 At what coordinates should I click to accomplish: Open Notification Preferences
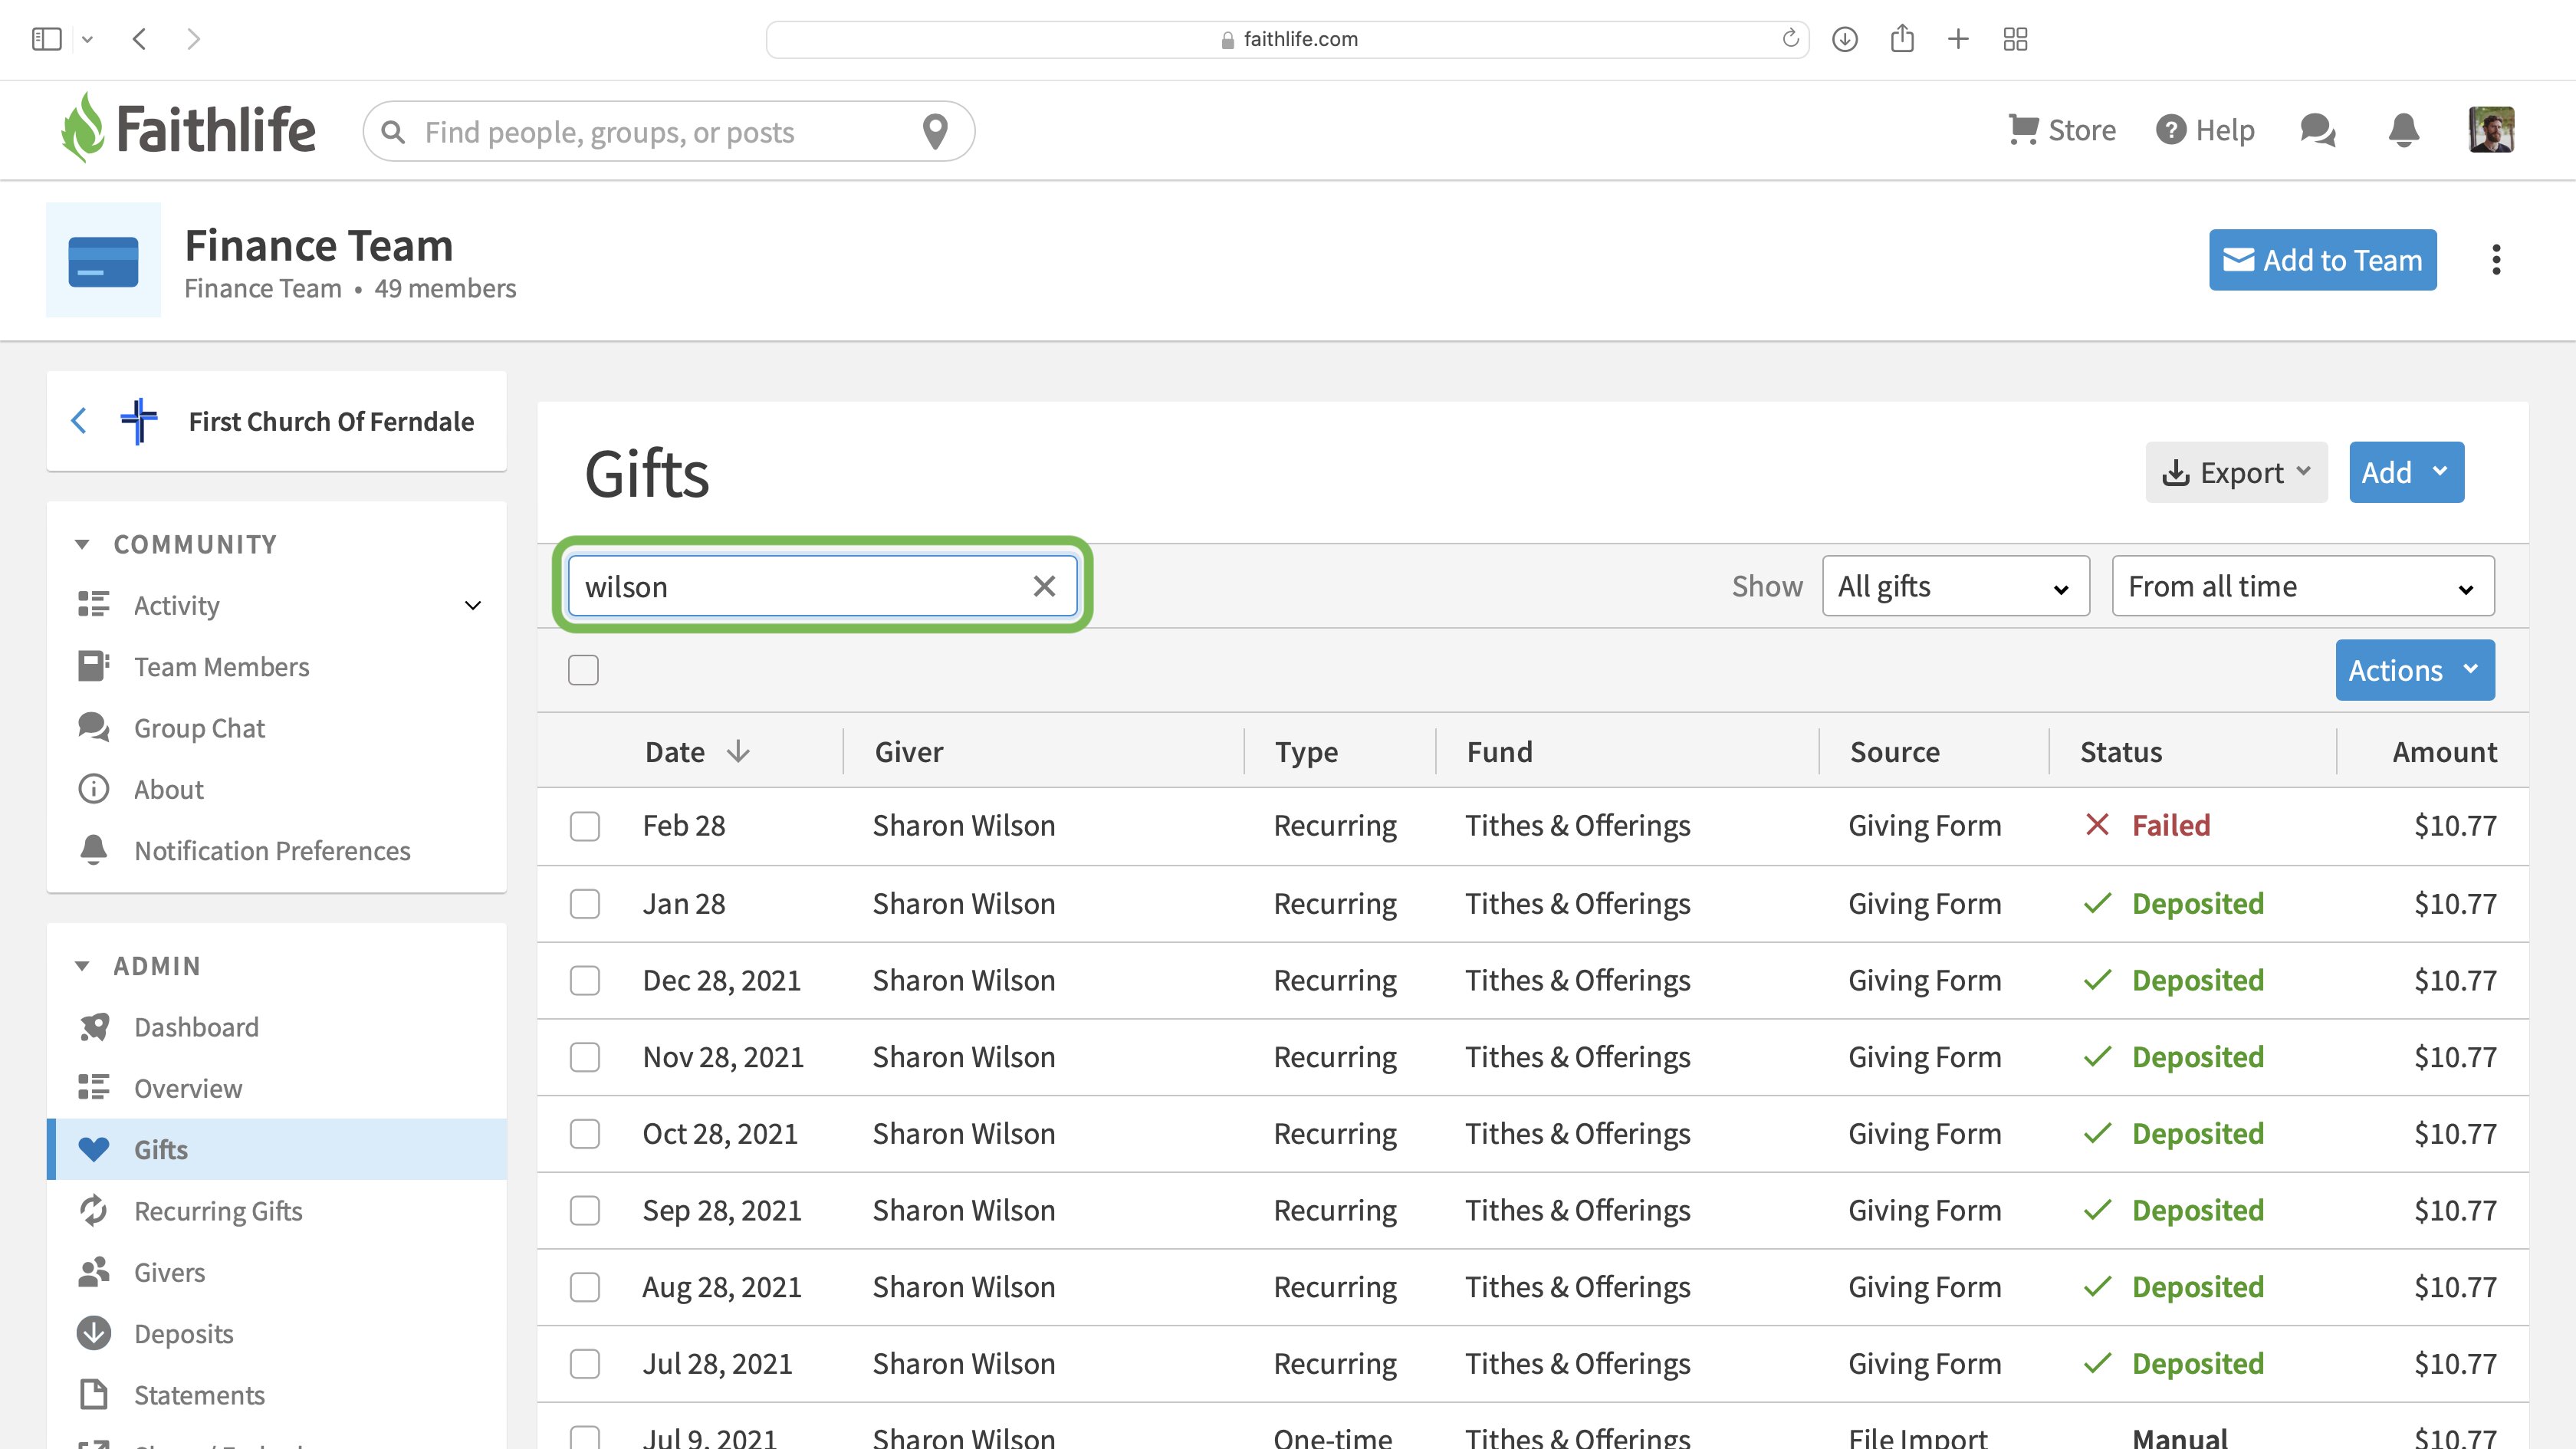tap(272, 851)
